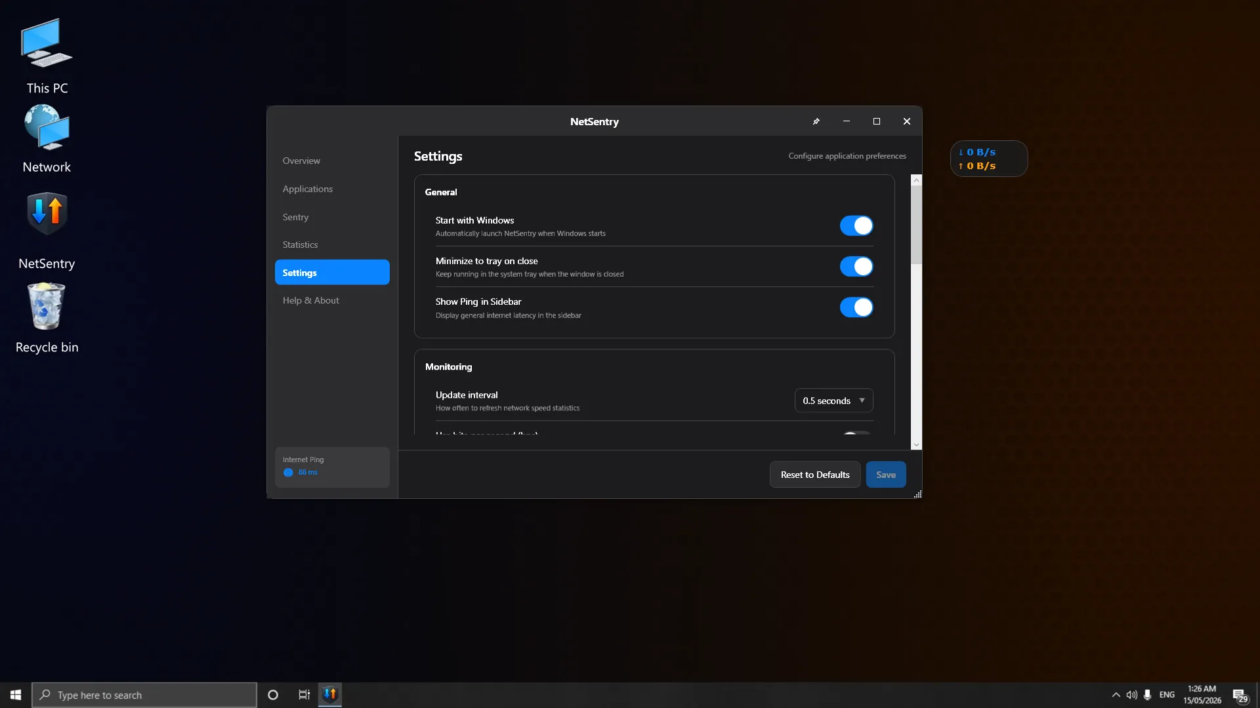Open Cortana from the taskbar
The width and height of the screenshot is (1260, 708).
[x=273, y=695]
